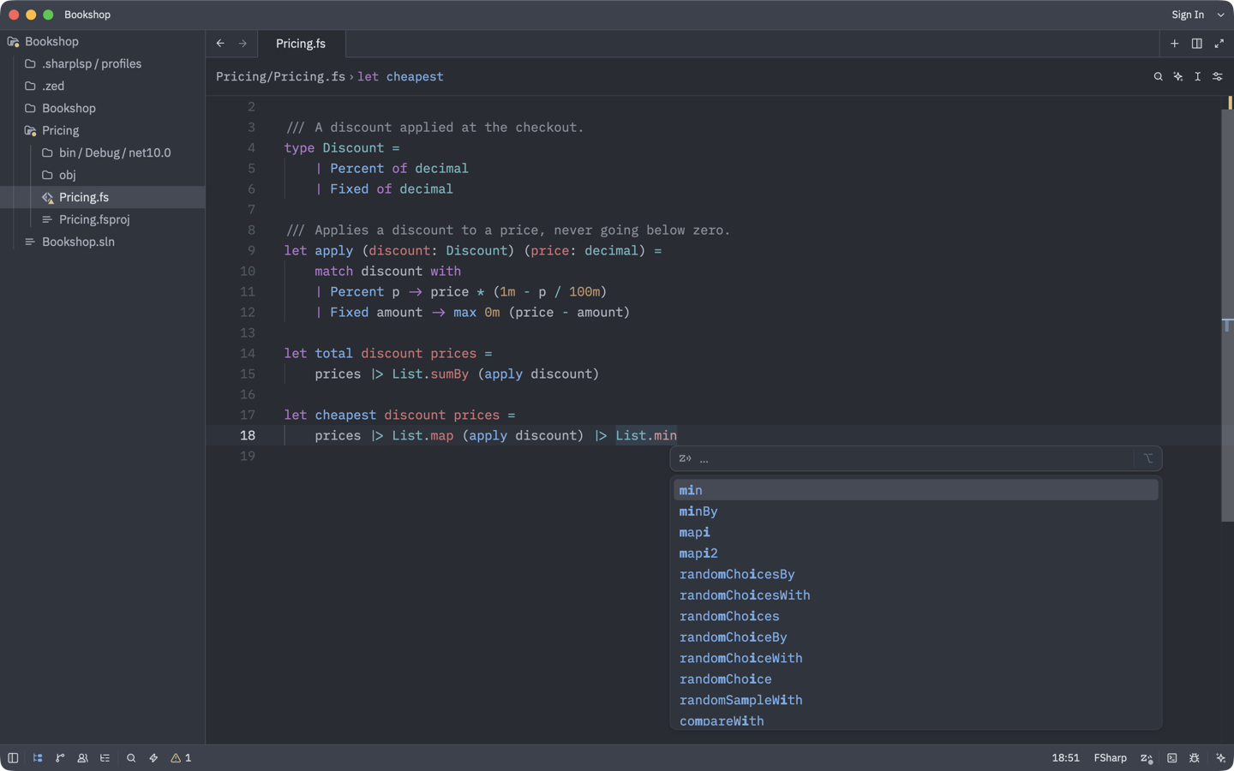Open inline assist from editor toolbar
The image size is (1234, 771).
(1178, 77)
